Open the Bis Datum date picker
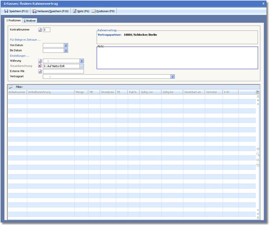This screenshot has height=226, width=270. pyautogui.click(x=66, y=51)
